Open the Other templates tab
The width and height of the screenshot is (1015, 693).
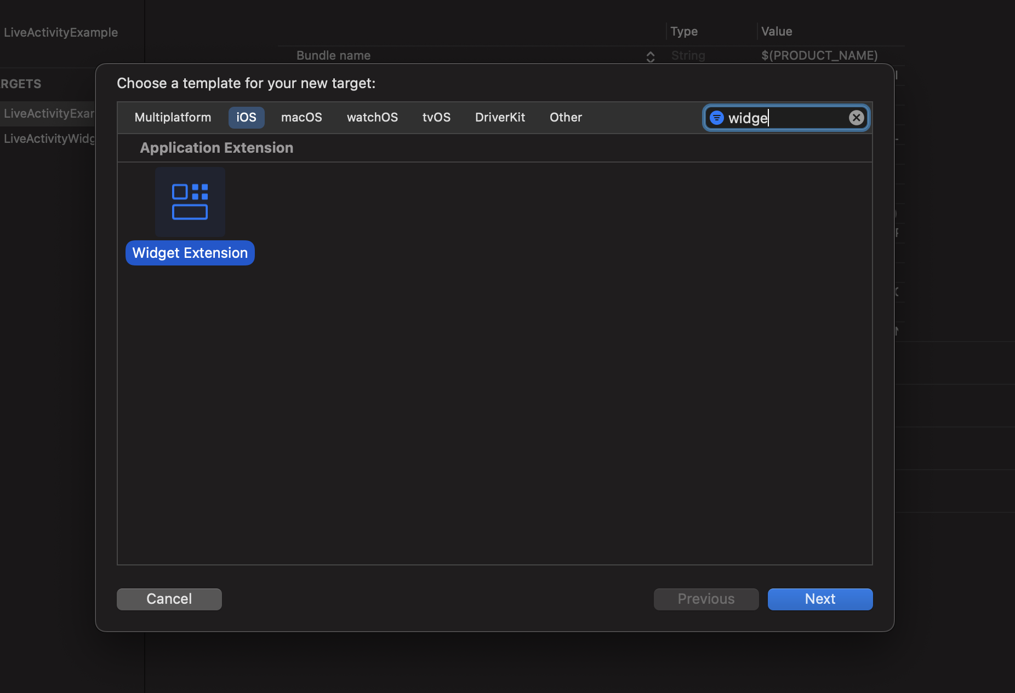pos(566,118)
